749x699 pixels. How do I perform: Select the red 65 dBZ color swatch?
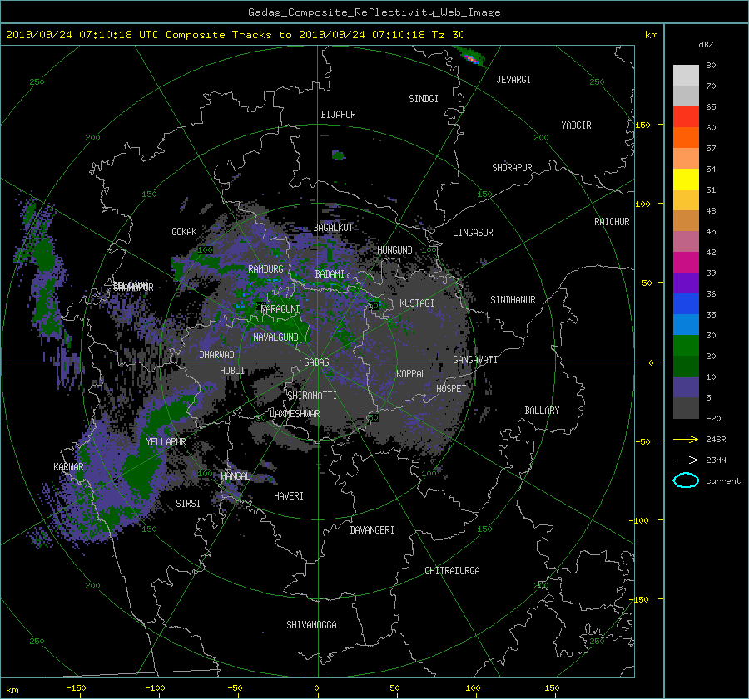click(x=686, y=117)
